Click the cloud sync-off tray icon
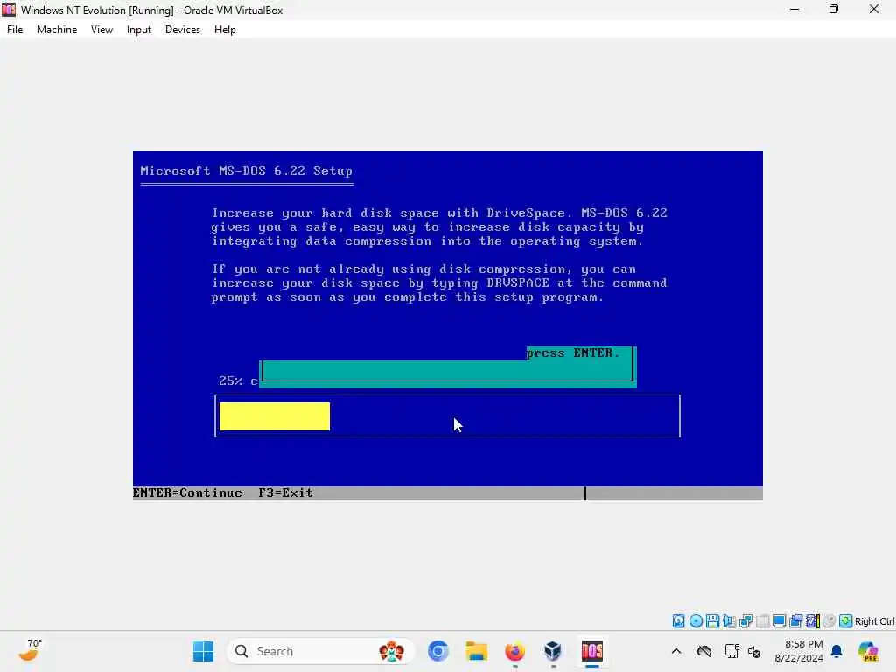The image size is (896, 672). pos(704,651)
